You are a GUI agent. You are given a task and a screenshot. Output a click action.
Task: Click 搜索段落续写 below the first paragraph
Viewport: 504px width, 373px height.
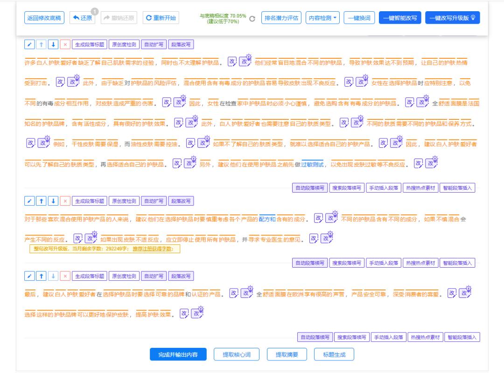347,187
